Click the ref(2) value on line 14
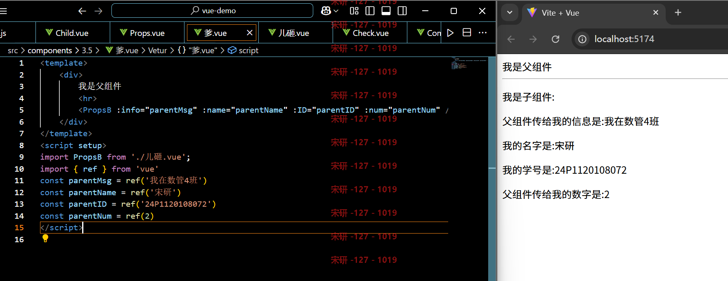 point(140,216)
